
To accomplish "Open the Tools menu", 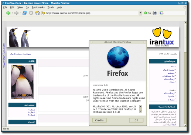I will pos(51,7).
